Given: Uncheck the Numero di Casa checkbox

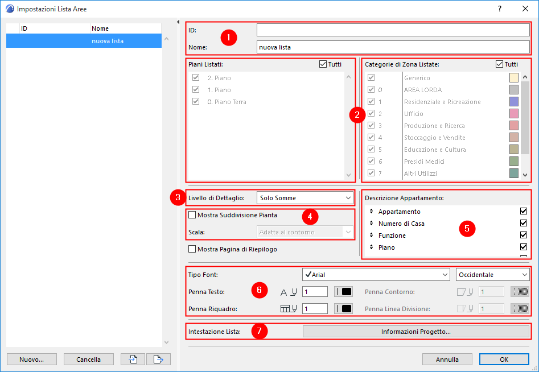Looking at the screenshot, I should [x=524, y=223].
